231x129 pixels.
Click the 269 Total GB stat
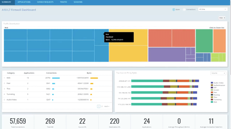[x=50, y=122]
